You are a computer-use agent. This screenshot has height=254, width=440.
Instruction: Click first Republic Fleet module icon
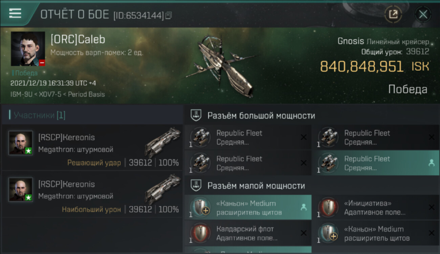[200, 137]
